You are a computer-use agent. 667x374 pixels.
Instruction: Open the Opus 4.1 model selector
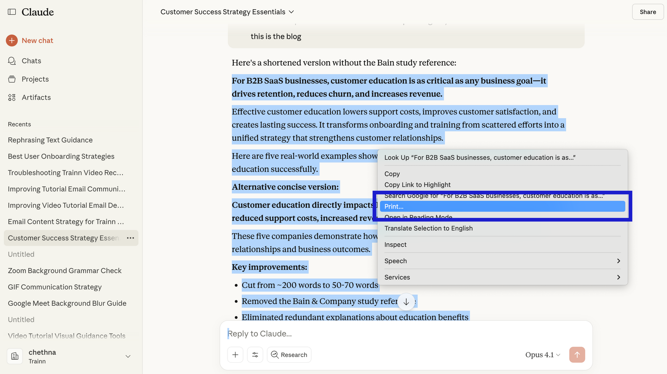point(542,355)
